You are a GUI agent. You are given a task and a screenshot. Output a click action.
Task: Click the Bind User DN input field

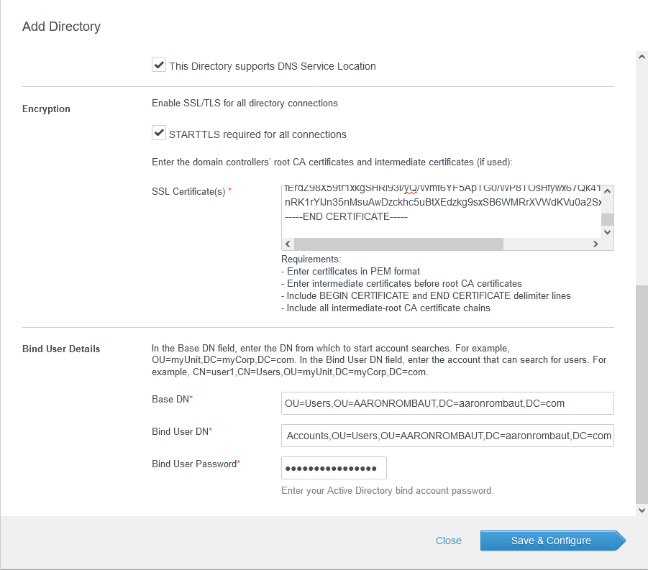[x=447, y=436]
